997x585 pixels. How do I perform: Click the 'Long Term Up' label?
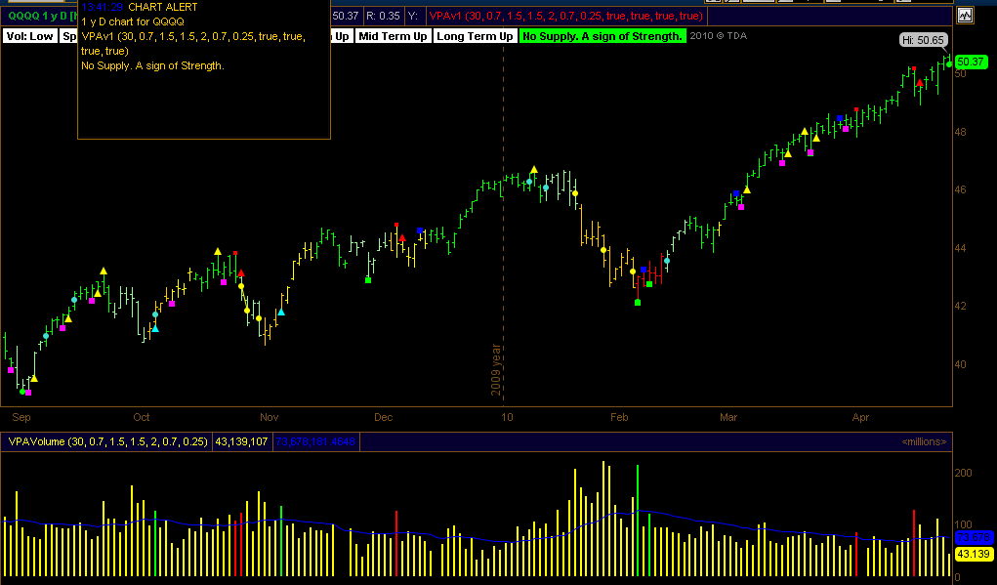pyautogui.click(x=475, y=36)
